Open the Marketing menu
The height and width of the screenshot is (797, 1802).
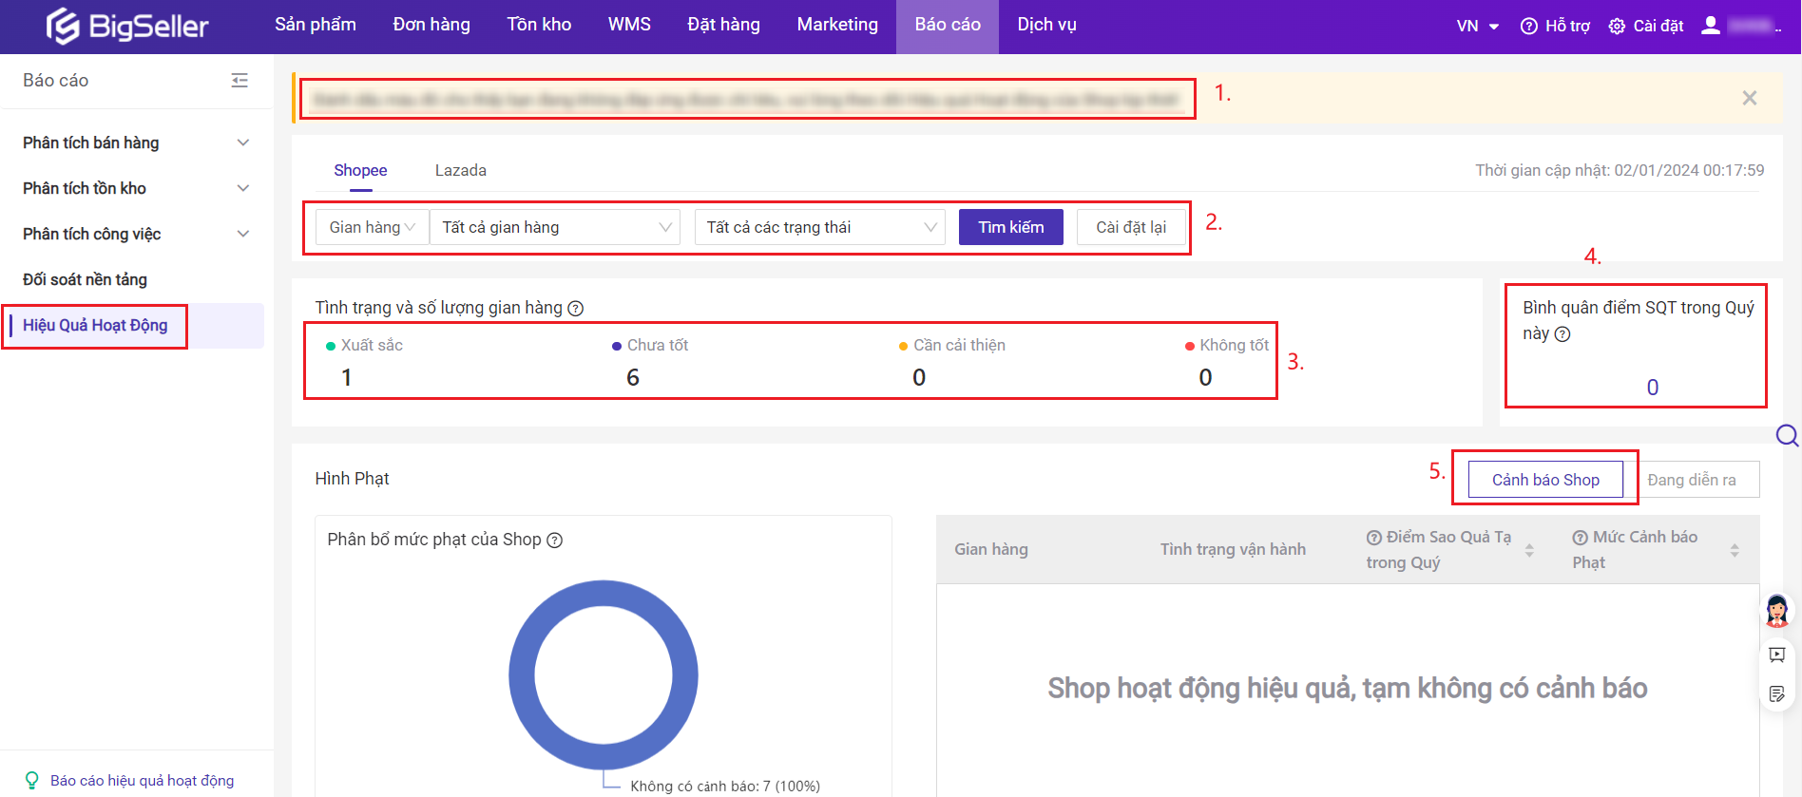pos(836,25)
